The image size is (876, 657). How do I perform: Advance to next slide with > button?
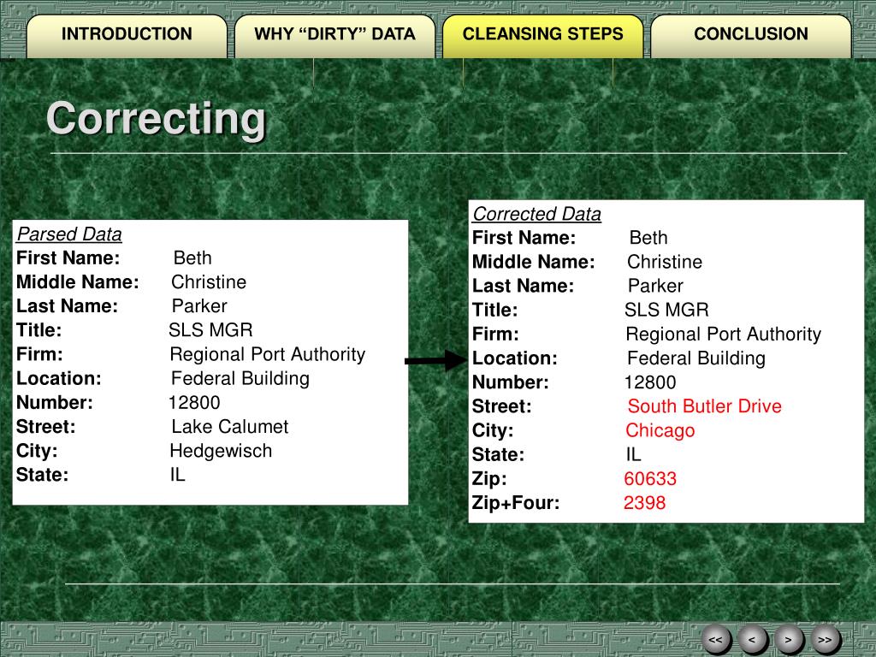coord(788,640)
